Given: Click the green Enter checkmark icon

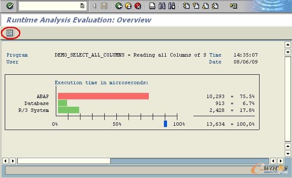Looking at the screenshot, I should tap(10, 6).
